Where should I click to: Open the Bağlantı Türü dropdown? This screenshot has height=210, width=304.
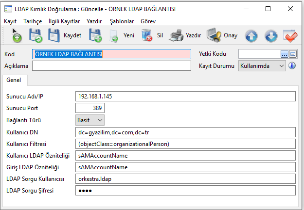pos(100,119)
